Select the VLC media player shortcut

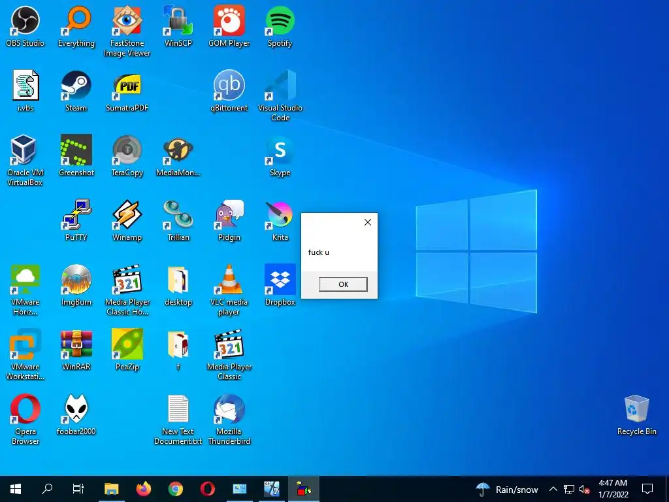(x=229, y=290)
